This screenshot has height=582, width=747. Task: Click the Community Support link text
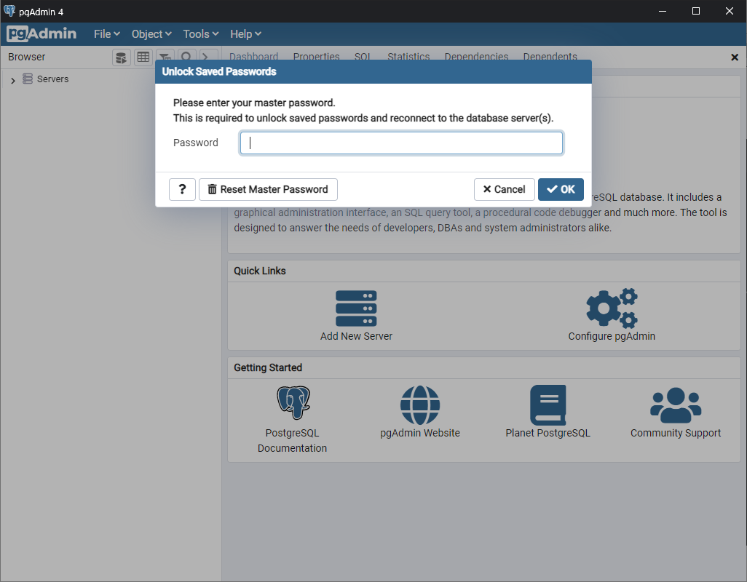tap(676, 433)
